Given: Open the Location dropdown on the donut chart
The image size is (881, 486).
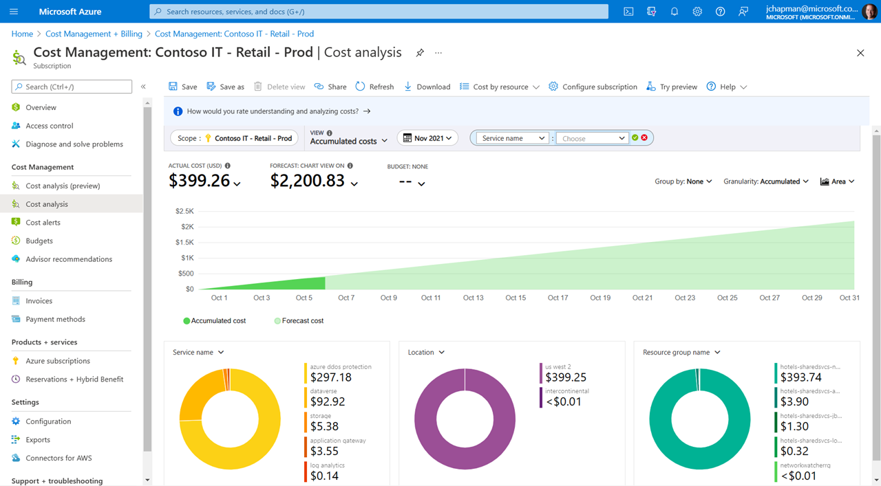Looking at the screenshot, I should pos(425,351).
